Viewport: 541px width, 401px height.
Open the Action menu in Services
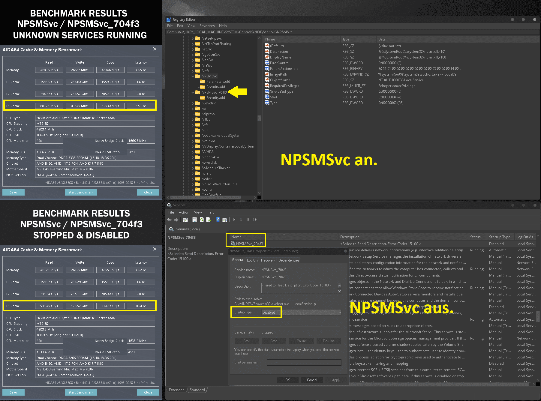click(184, 212)
